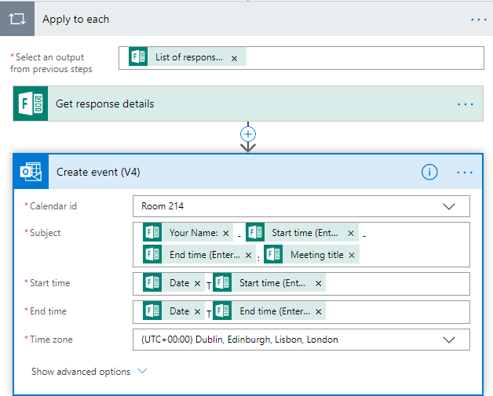Click Show advanced options link
The image size is (493, 396).
(81, 372)
